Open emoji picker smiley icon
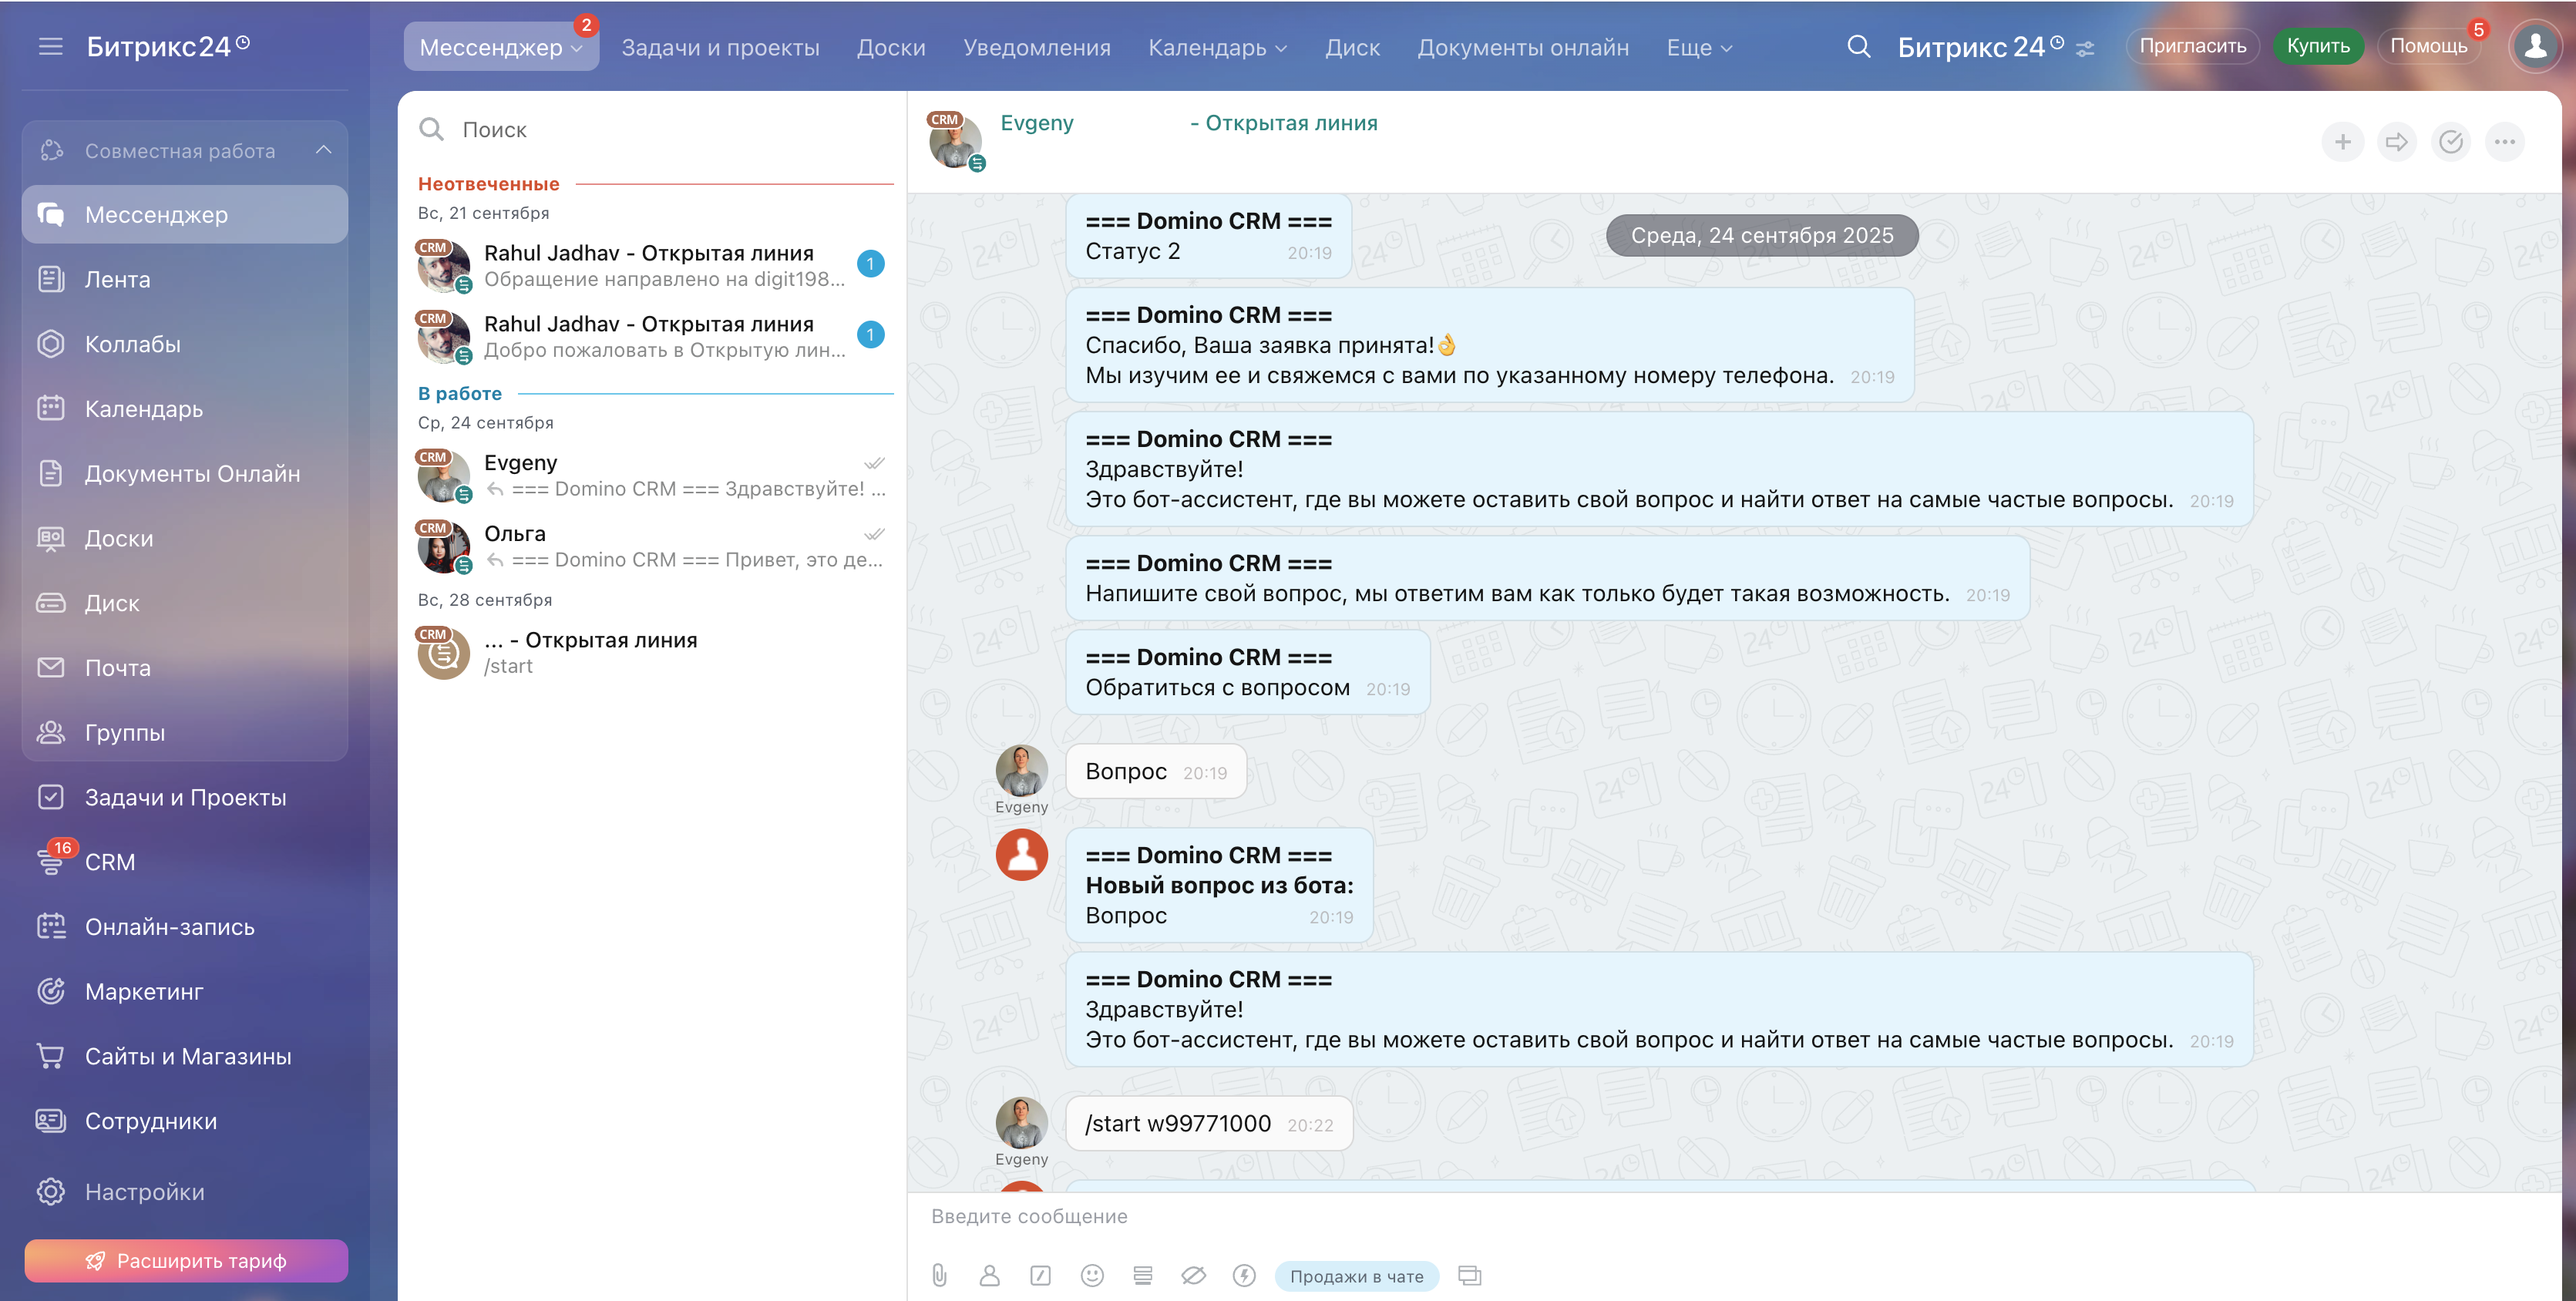The width and height of the screenshot is (2576, 1301). click(x=1092, y=1275)
